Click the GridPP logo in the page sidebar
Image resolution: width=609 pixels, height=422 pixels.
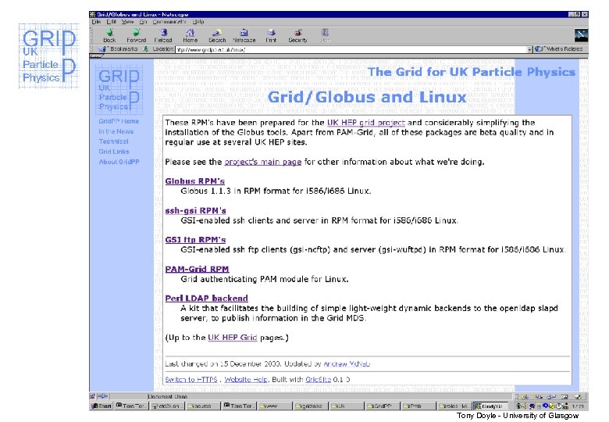[119, 90]
